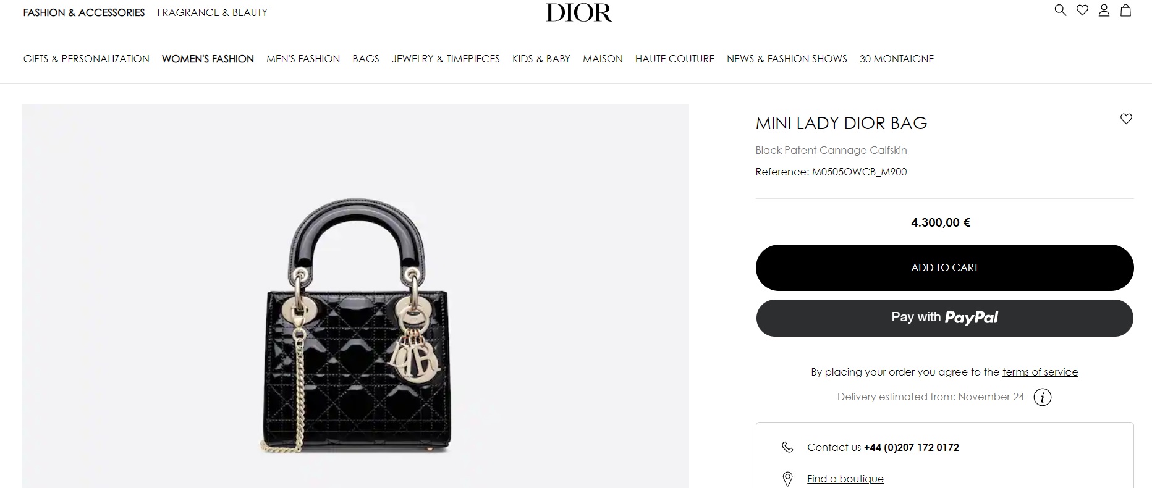Viewport: 1152px width, 488px height.
Task: Open Bags menu
Action: tap(366, 59)
